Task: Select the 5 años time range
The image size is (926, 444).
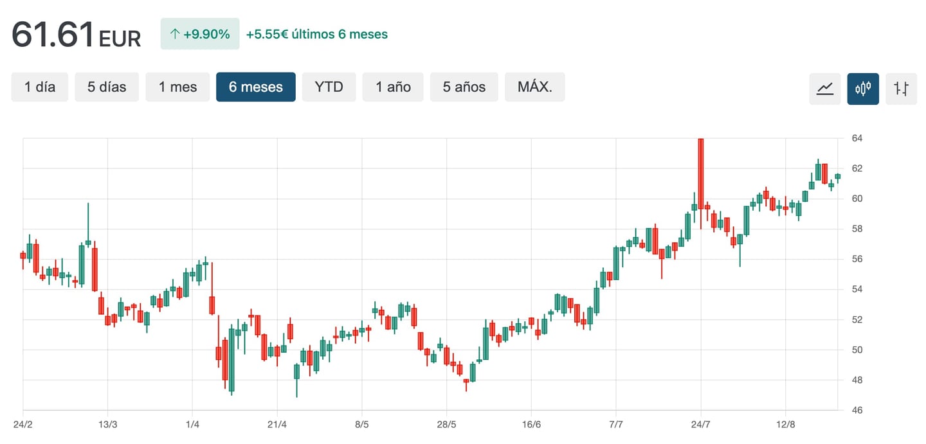Action: (464, 87)
